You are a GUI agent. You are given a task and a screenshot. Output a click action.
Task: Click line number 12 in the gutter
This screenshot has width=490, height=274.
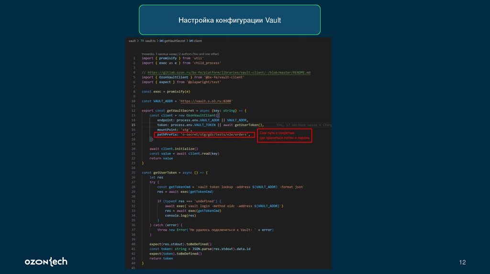point(134,111)
